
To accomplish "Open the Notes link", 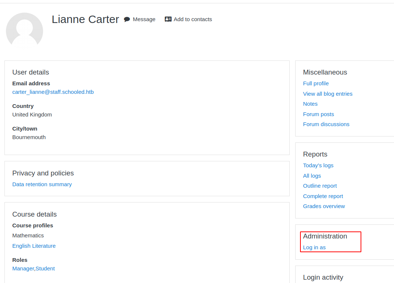I will (310, 104).
